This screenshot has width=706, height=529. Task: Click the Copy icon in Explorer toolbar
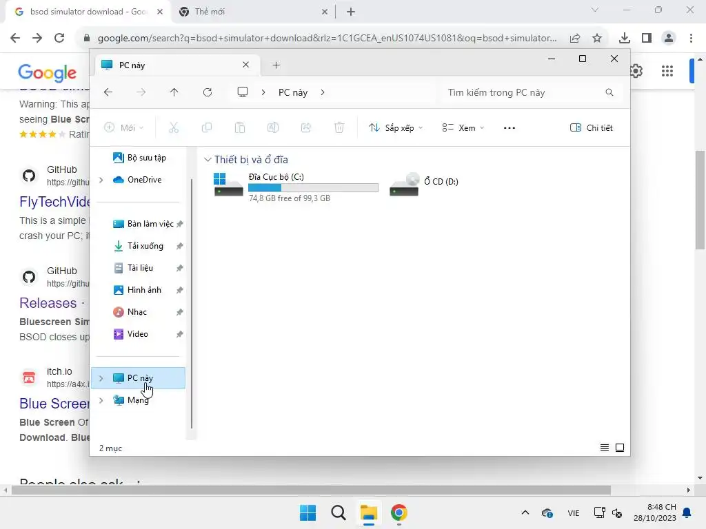(207, 127)
